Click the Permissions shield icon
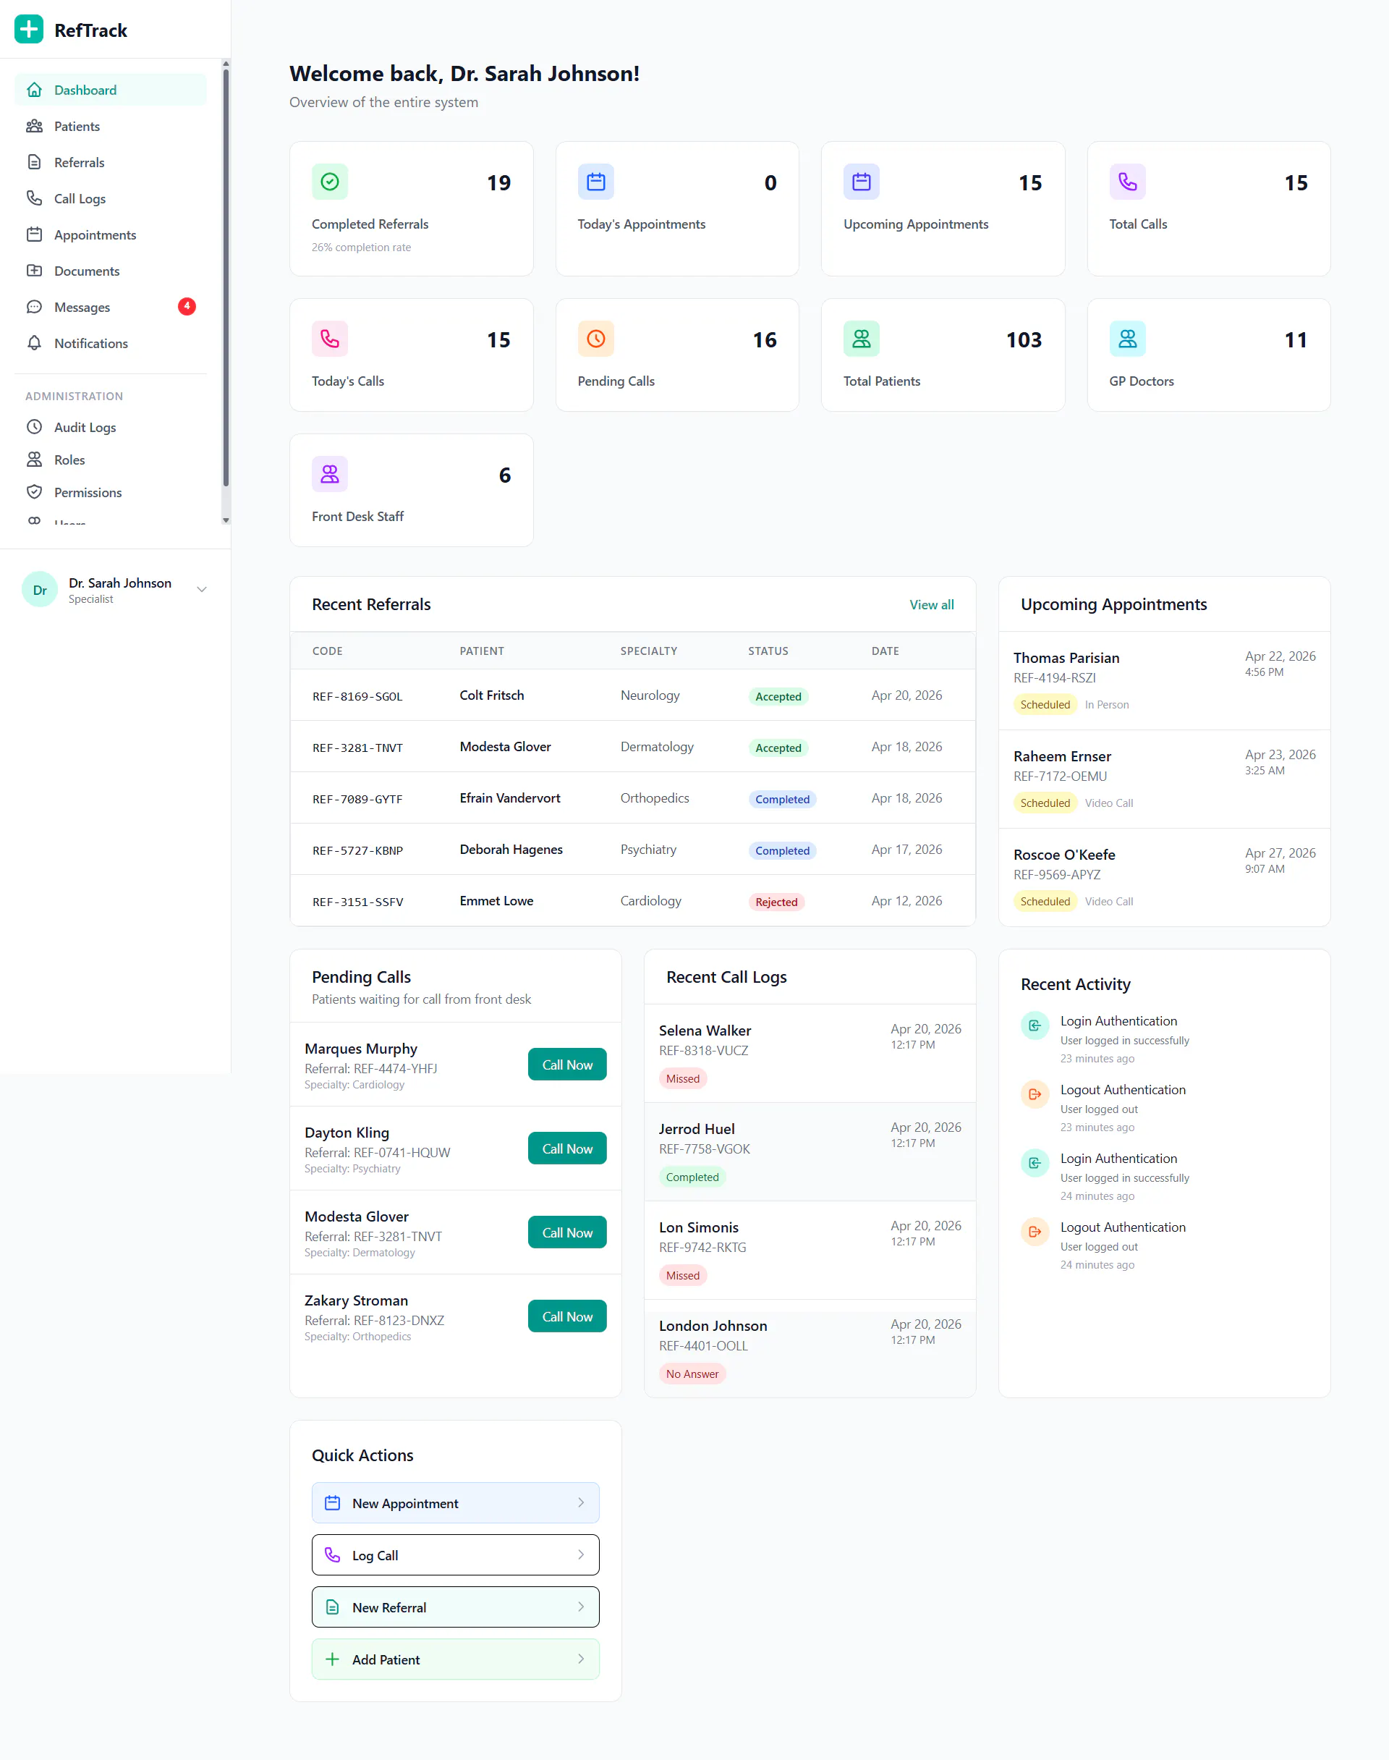Screen dimensions: 1389x1760 tap(34, 492)
